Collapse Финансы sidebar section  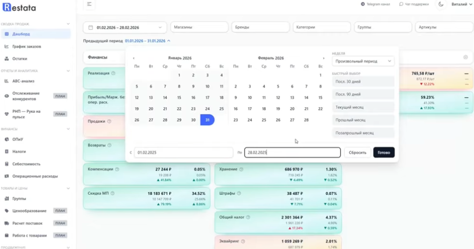point(68,129)
